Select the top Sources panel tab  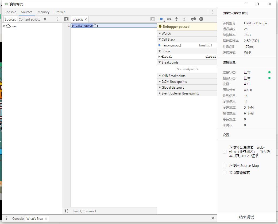[x=27, y=12]
